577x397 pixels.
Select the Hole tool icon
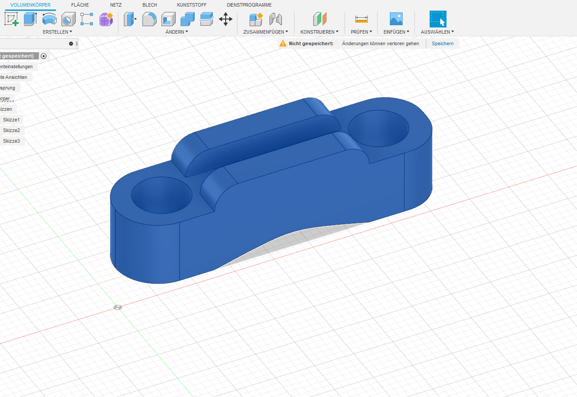coord(68,19)
